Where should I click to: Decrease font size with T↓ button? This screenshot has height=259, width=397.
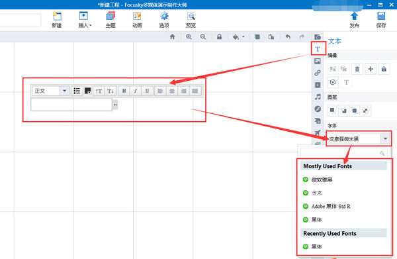tap(110, 91)
